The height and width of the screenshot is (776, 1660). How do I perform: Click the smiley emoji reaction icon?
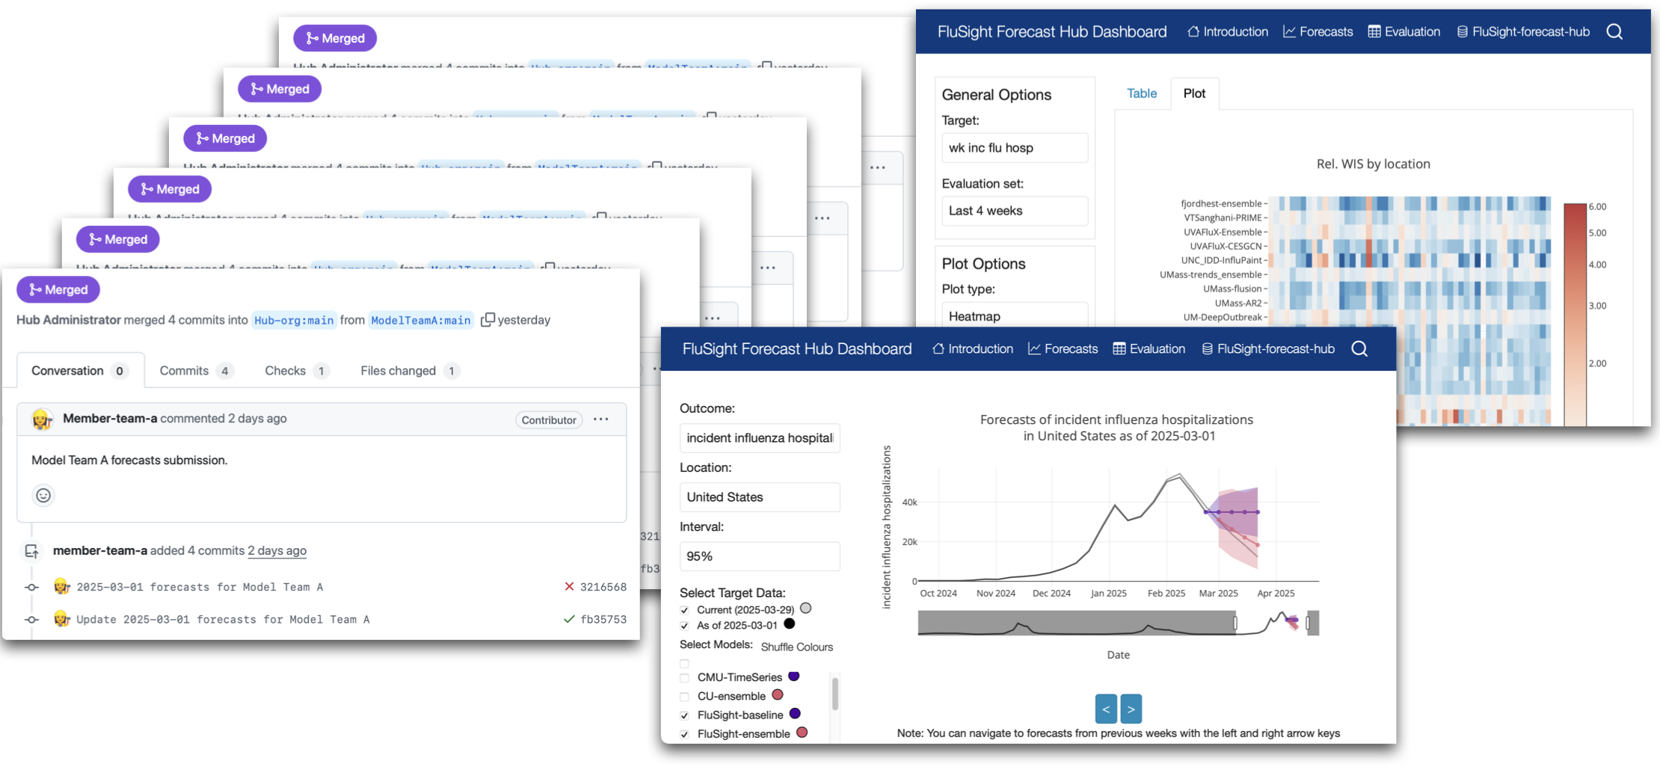tap(43, 496)
